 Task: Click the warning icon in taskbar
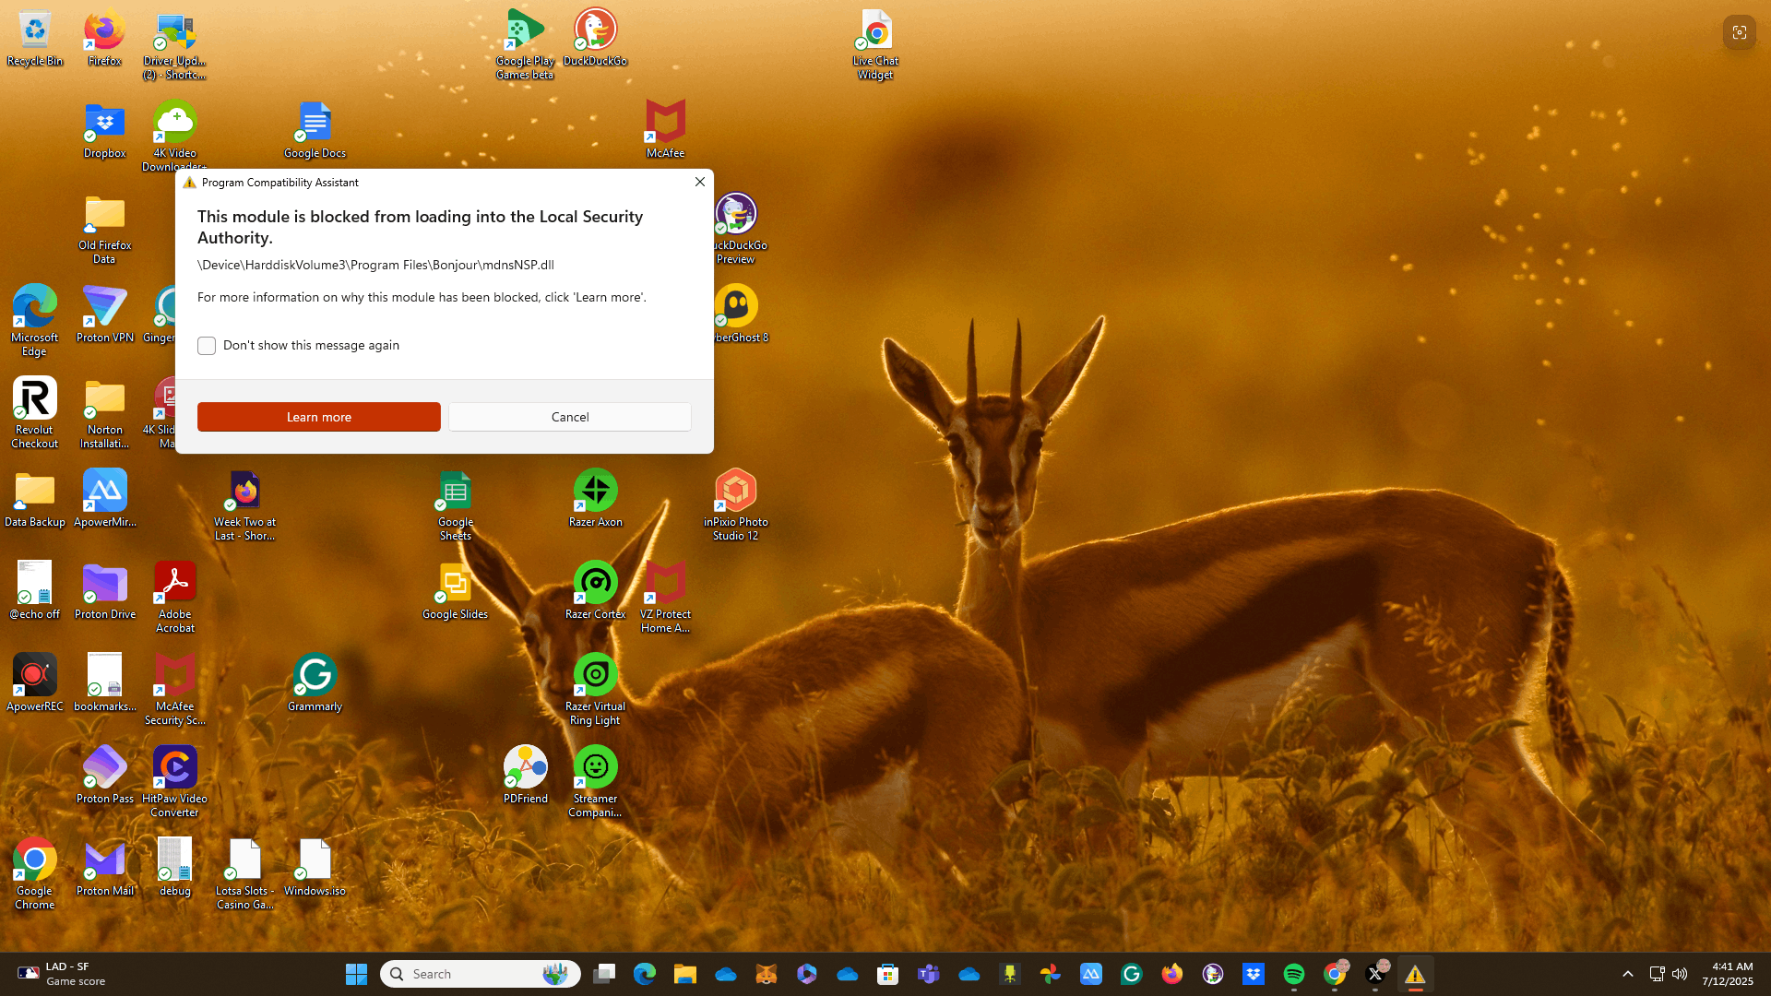(x=1415, y=974)
